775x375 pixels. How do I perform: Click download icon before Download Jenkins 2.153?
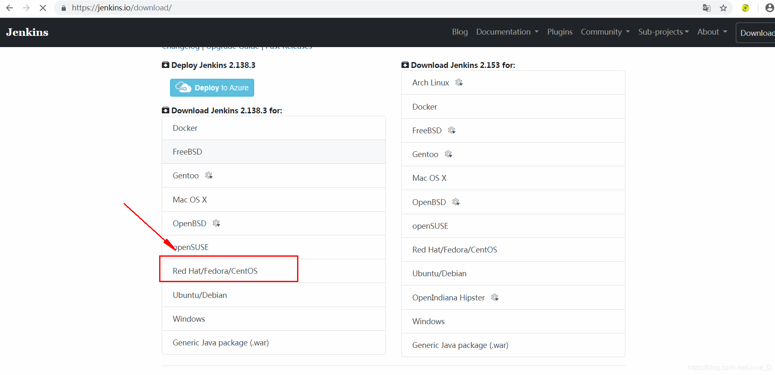405,65
